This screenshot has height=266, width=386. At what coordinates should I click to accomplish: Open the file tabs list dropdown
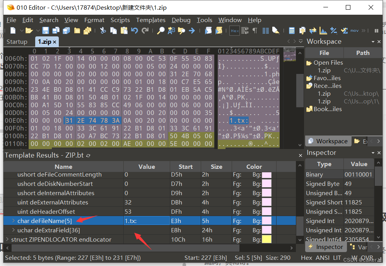[x=301, y=41]
